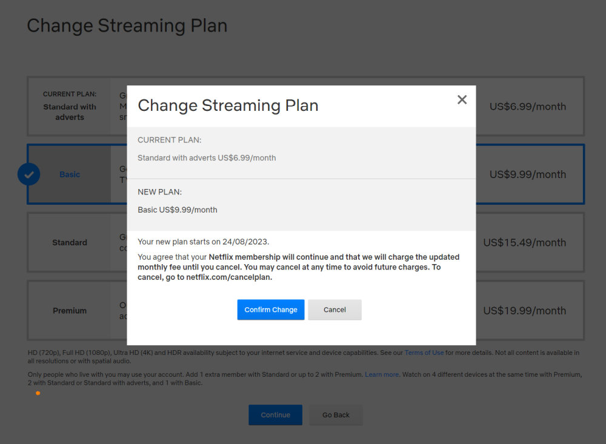The height and width of the screenshot is (444, 606).
Task: Open the Terms of Use link
Action: 424,353
